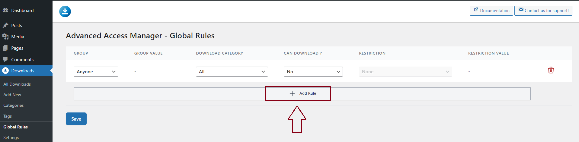This screenshot has width=579, height=142.
Task: Click the Pages icon in sidebar
Action: pos(5,48)
